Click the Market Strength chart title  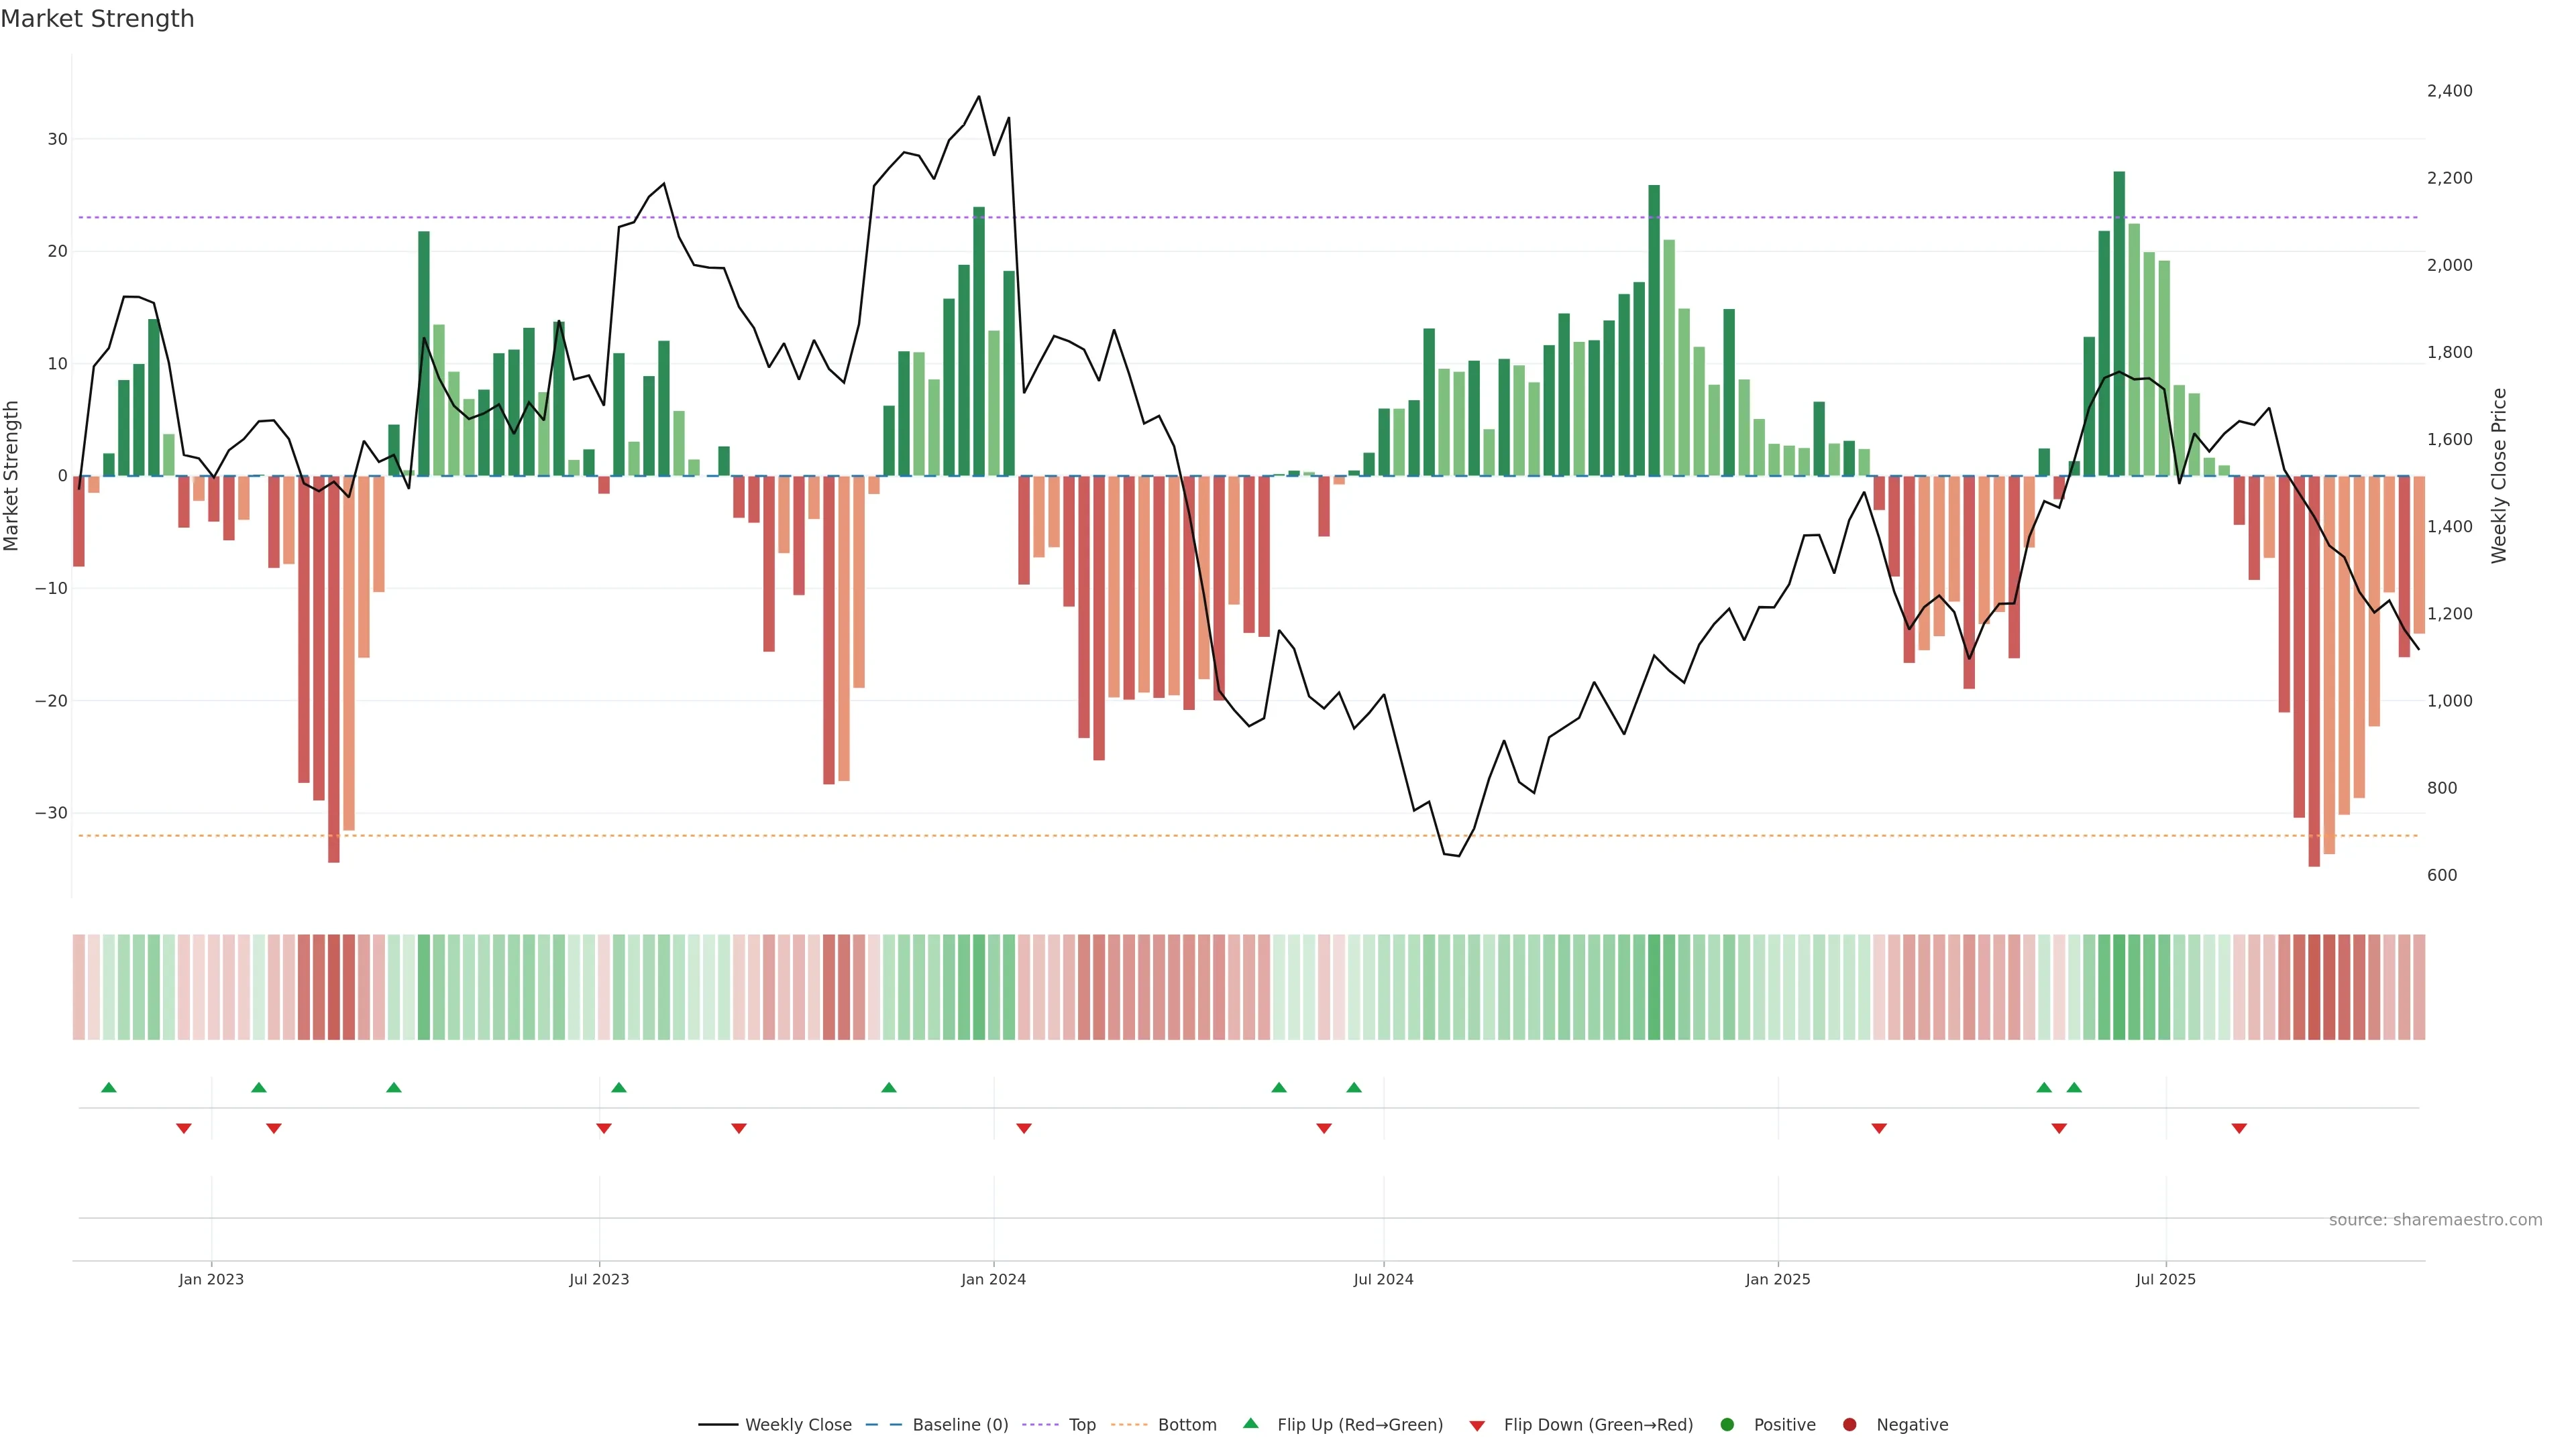(97, 19)
